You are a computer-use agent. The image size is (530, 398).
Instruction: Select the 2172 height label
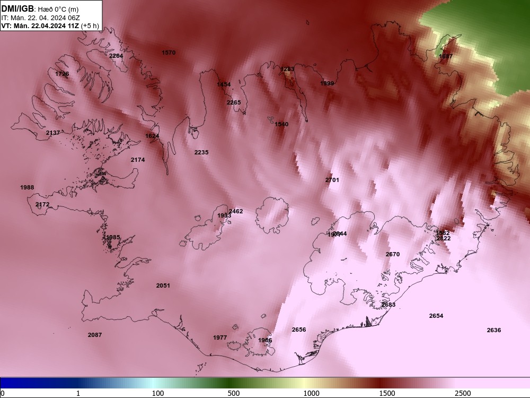42,204
